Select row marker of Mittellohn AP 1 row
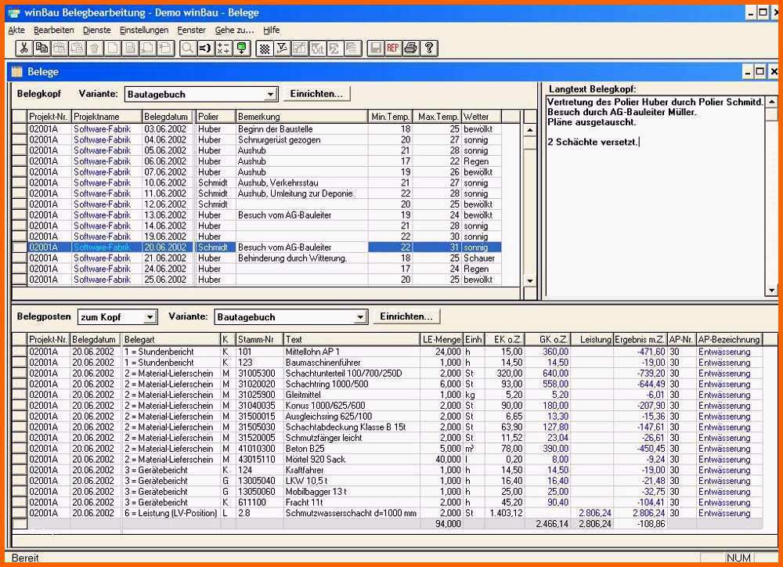 click(19, 352)
